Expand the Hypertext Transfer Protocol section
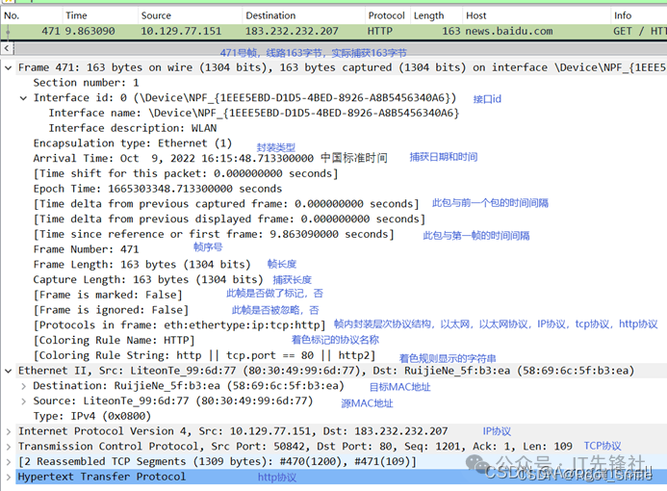 click(9, 477)
